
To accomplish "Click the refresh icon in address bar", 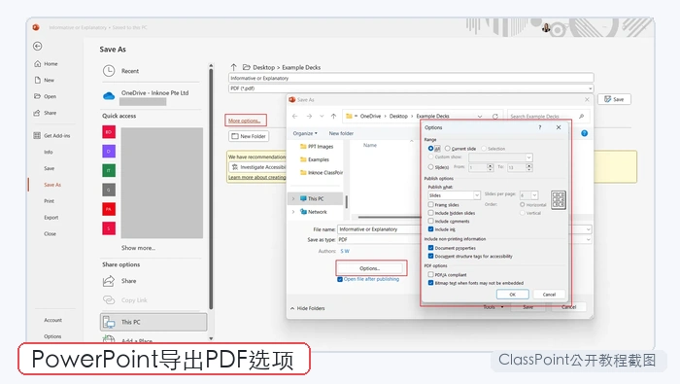I will click(x=494, y=117).
